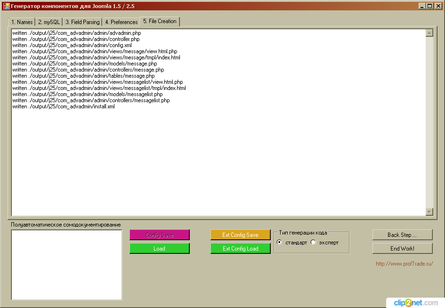Go to the 3. Field Parsing tab
This screenshot has width=445, height=308.
pos(82,22)
